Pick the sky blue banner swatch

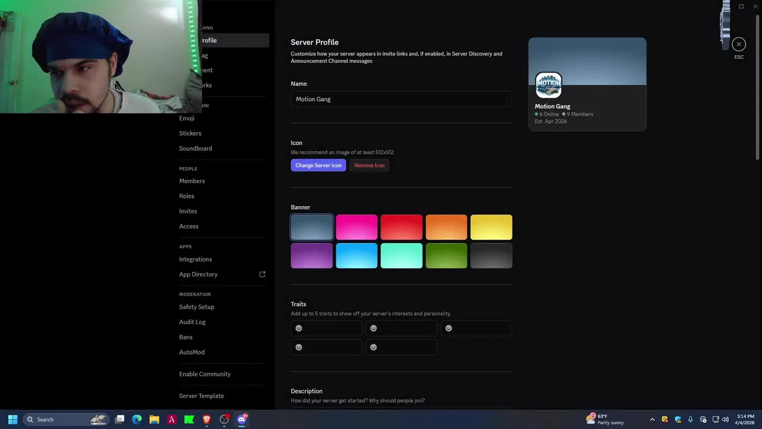click(357, 256)
